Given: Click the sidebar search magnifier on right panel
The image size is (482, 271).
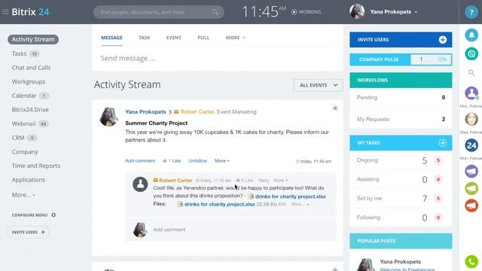Looking at the screenshot, I should [471, 73].
